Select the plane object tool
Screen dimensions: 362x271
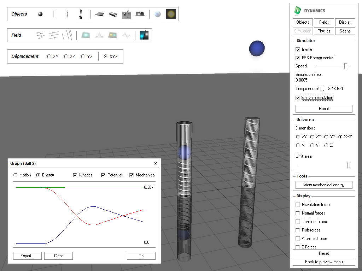point(99,14)
